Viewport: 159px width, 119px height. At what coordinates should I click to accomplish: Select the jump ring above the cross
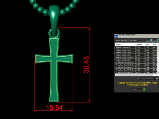(54, 33)
